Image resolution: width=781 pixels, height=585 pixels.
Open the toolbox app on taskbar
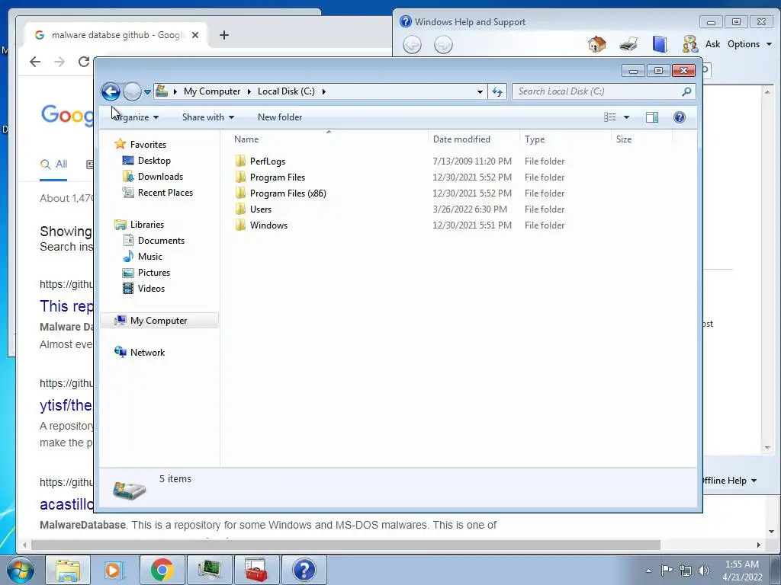pyautogui.click(x=256, y=570)
